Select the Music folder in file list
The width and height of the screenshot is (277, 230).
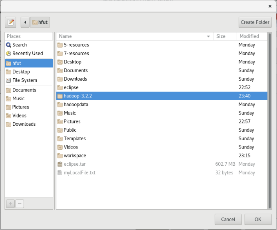pos(162,113)
